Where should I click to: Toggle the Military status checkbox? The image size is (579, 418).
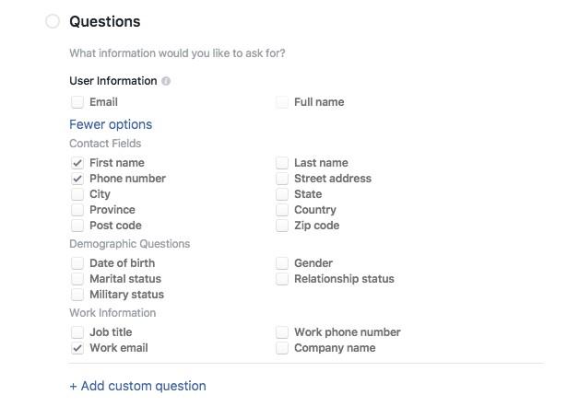click(x=77, y=295)
